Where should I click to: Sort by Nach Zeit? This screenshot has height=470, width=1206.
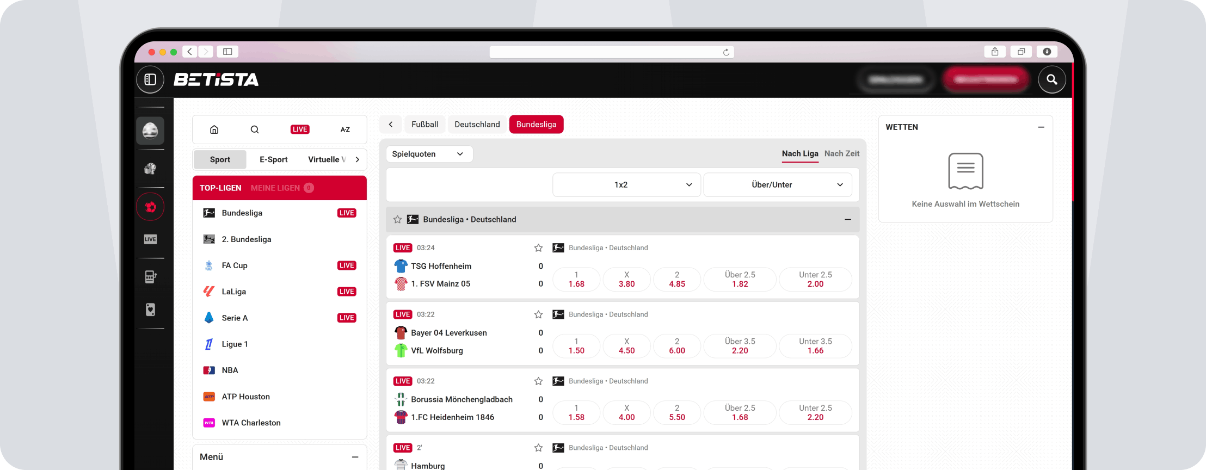(842, 154)
